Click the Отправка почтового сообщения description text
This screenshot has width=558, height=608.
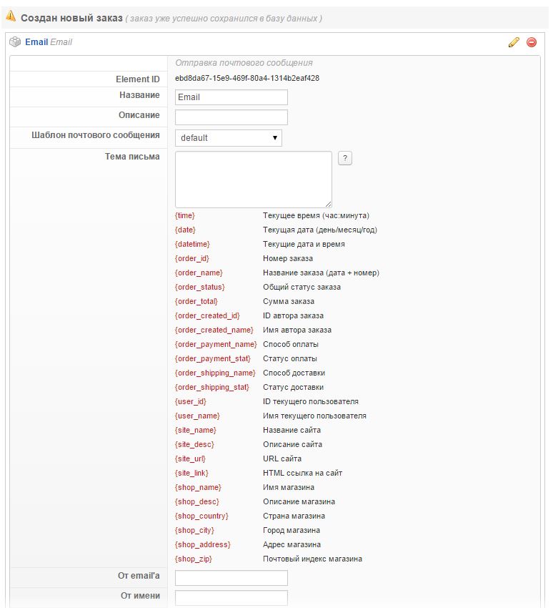coord(244,63)
